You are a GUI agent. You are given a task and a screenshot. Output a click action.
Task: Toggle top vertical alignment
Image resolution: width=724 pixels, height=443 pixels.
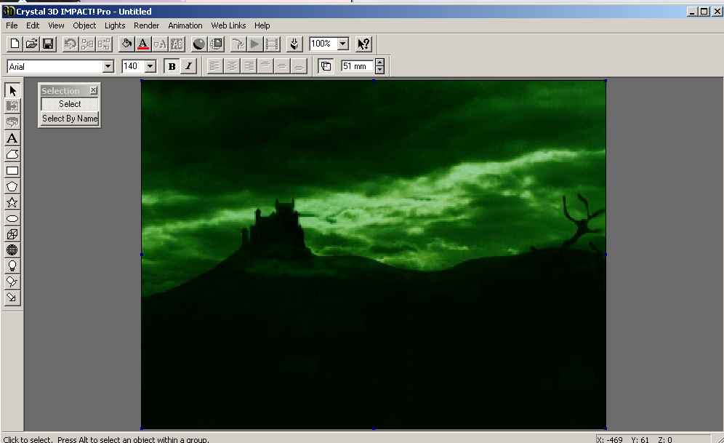click(265, 66)
